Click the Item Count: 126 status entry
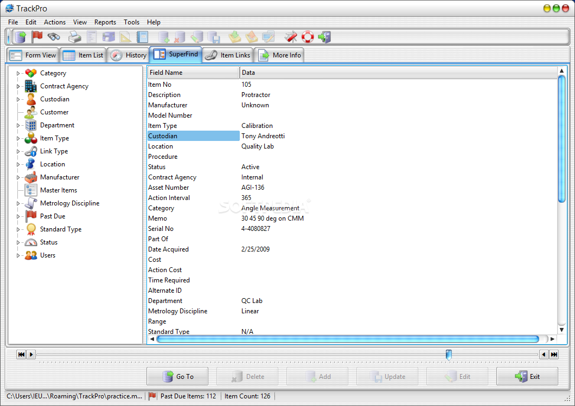Viewport: 575px width, 406px height. coord(247,396)
